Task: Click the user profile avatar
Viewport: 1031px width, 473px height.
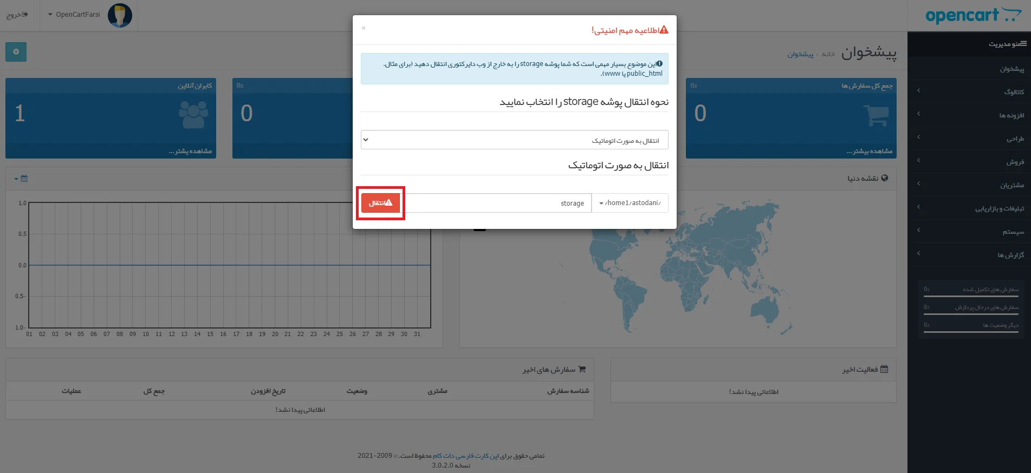Action: 120,15
